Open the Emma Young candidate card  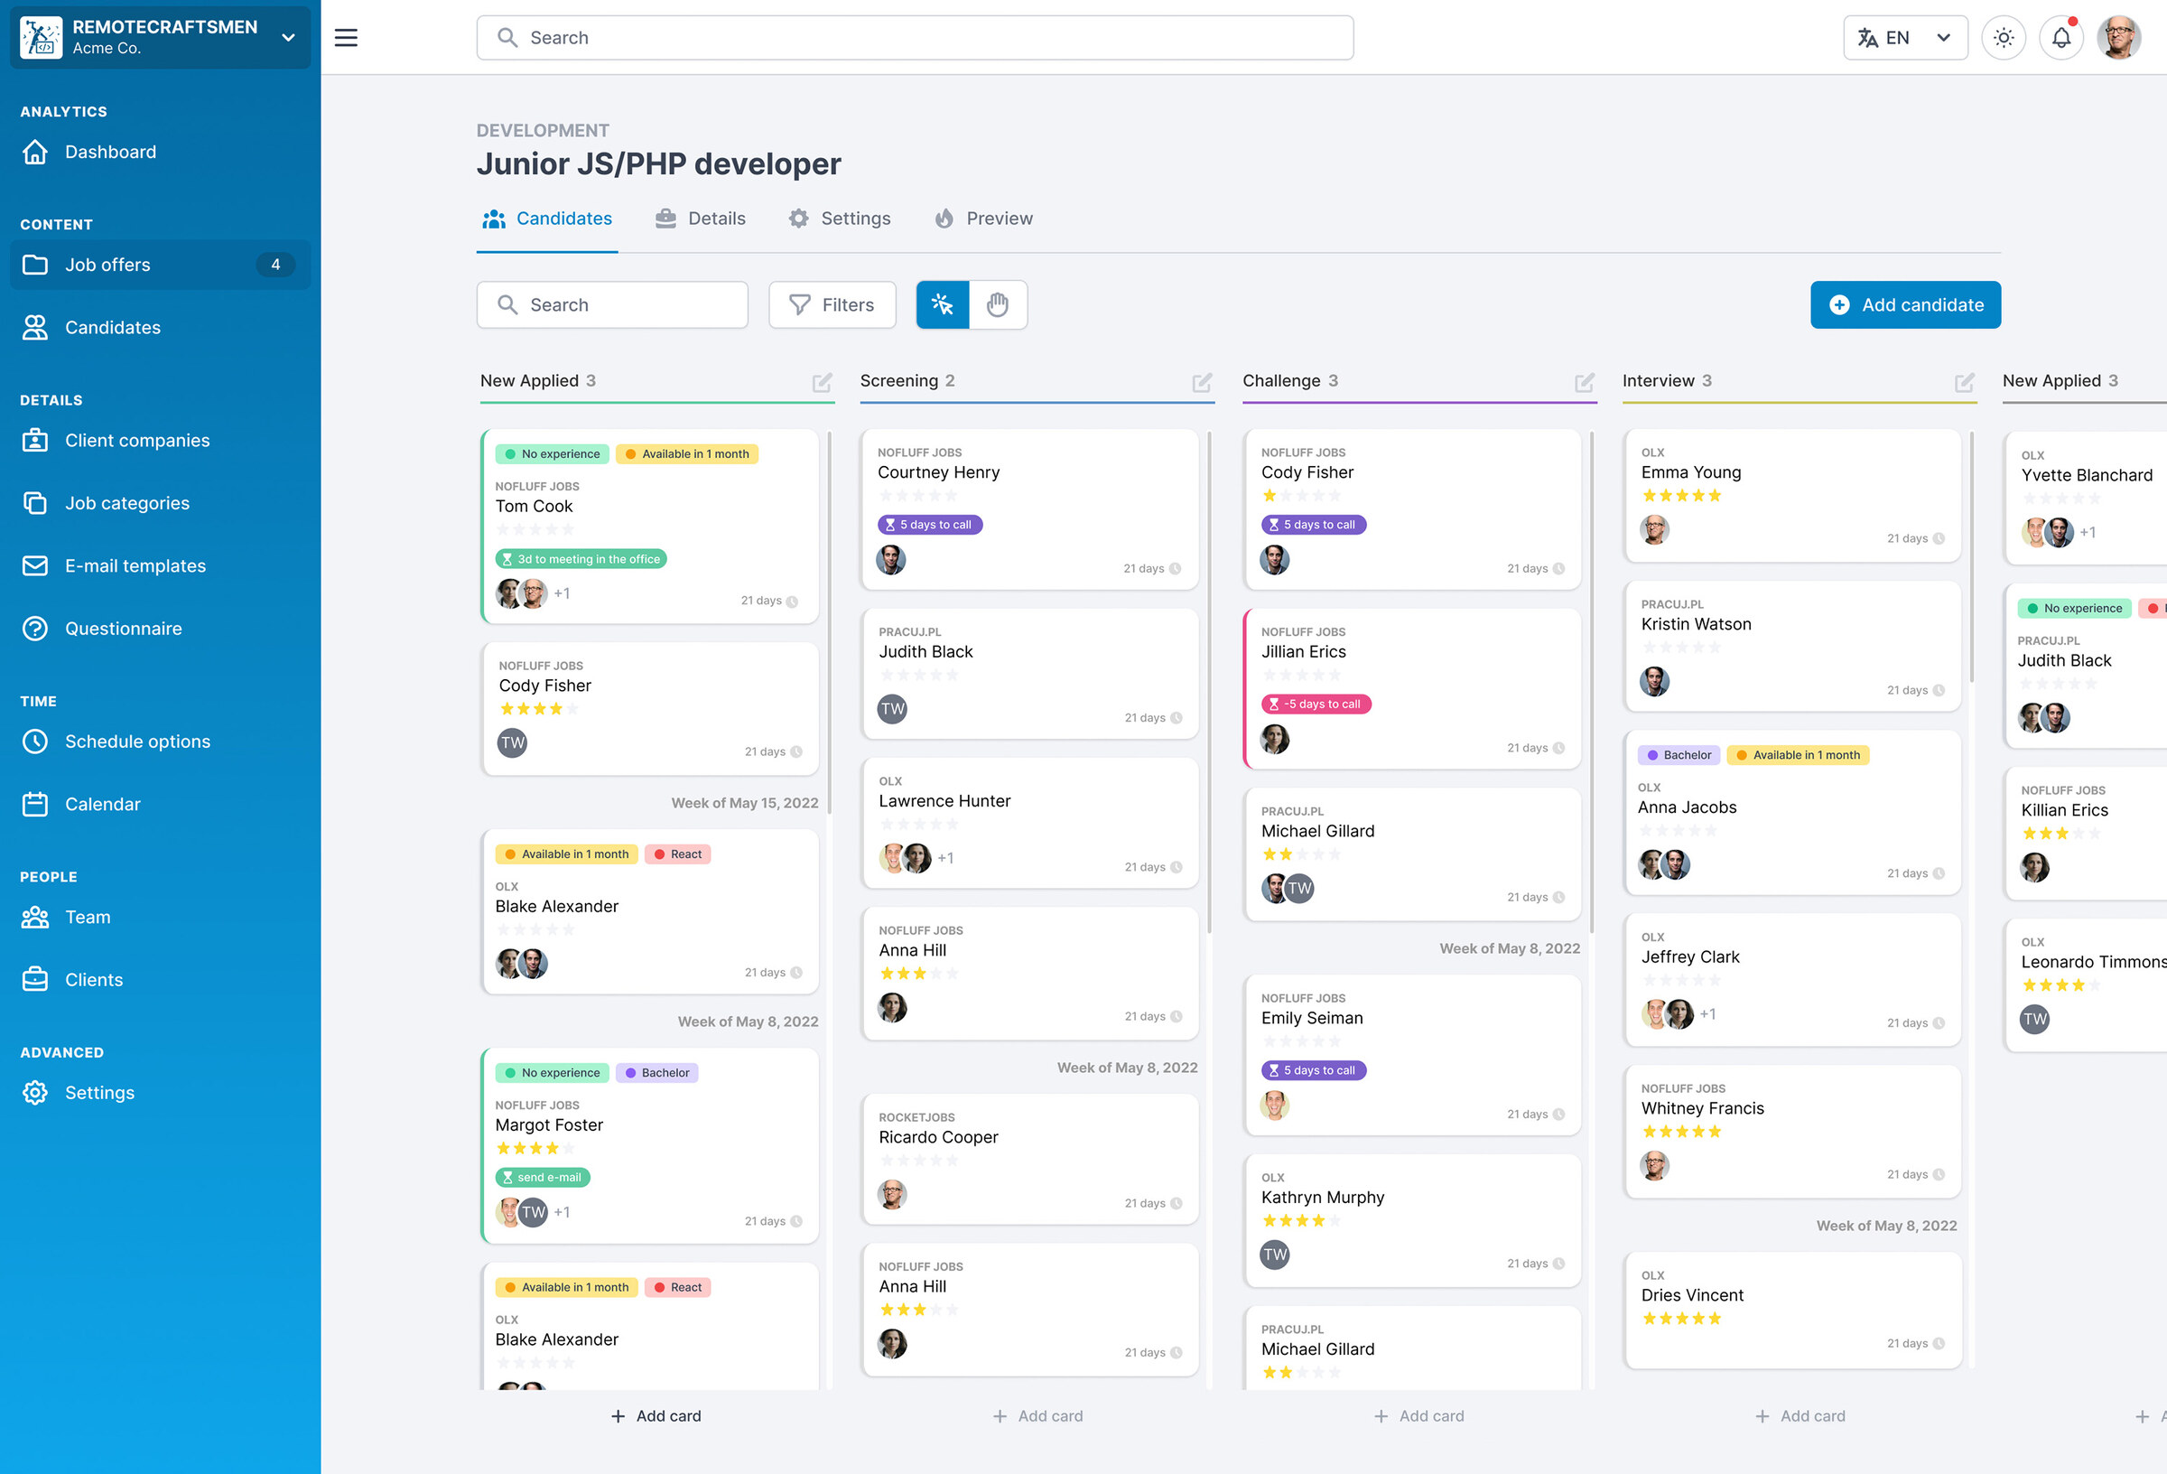[1792, 495]
